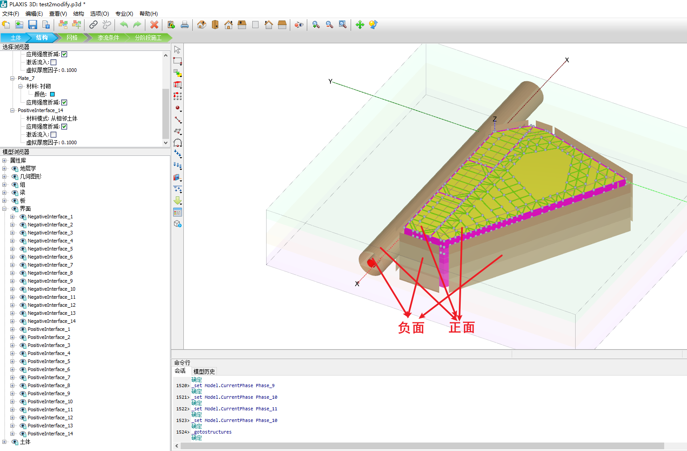The height and width of the screenshot is (451, 687).
Task: Switch to the 模型历史 tab
Action: [204, 371]
